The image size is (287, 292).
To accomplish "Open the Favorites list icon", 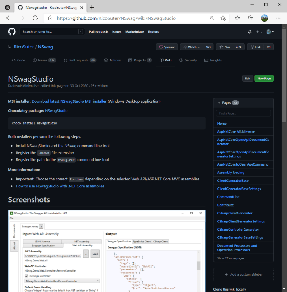I will pos(237,18).
